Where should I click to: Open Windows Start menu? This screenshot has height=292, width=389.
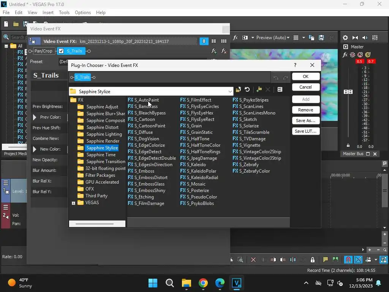pos(153,283)
